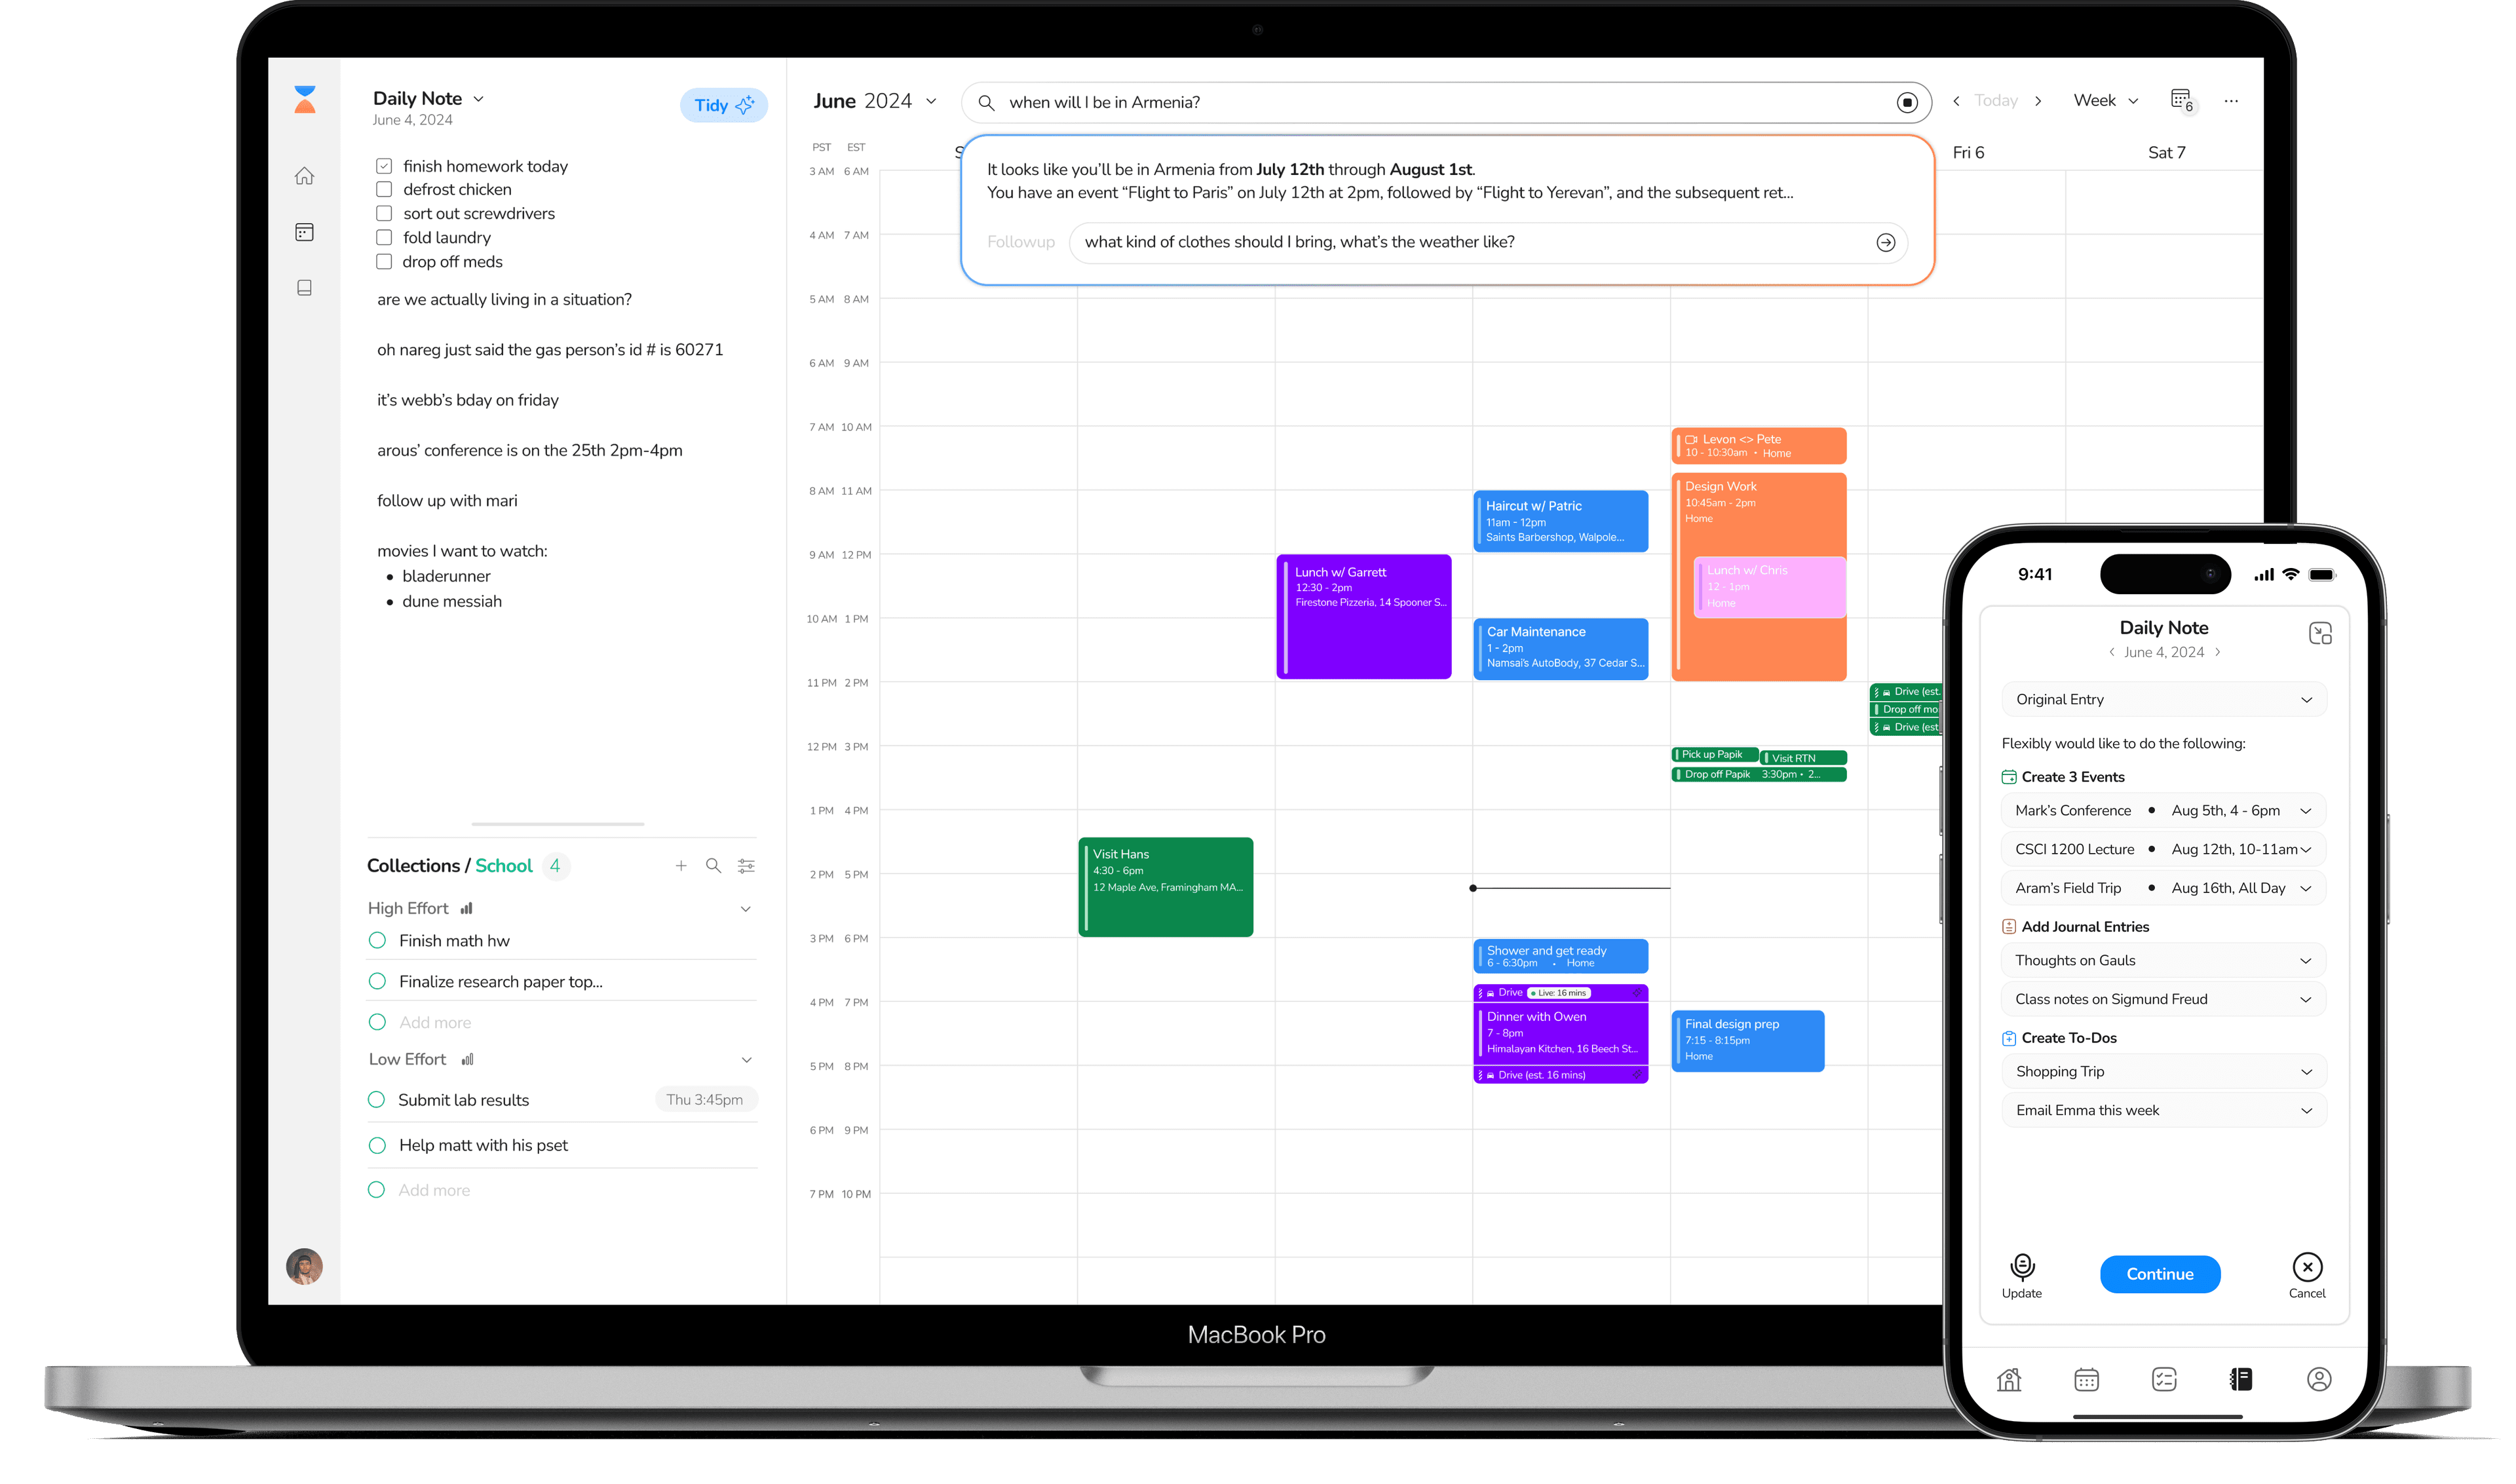
Task: Click the Follow-up arrow send icon
Action: pos(1885,242)
